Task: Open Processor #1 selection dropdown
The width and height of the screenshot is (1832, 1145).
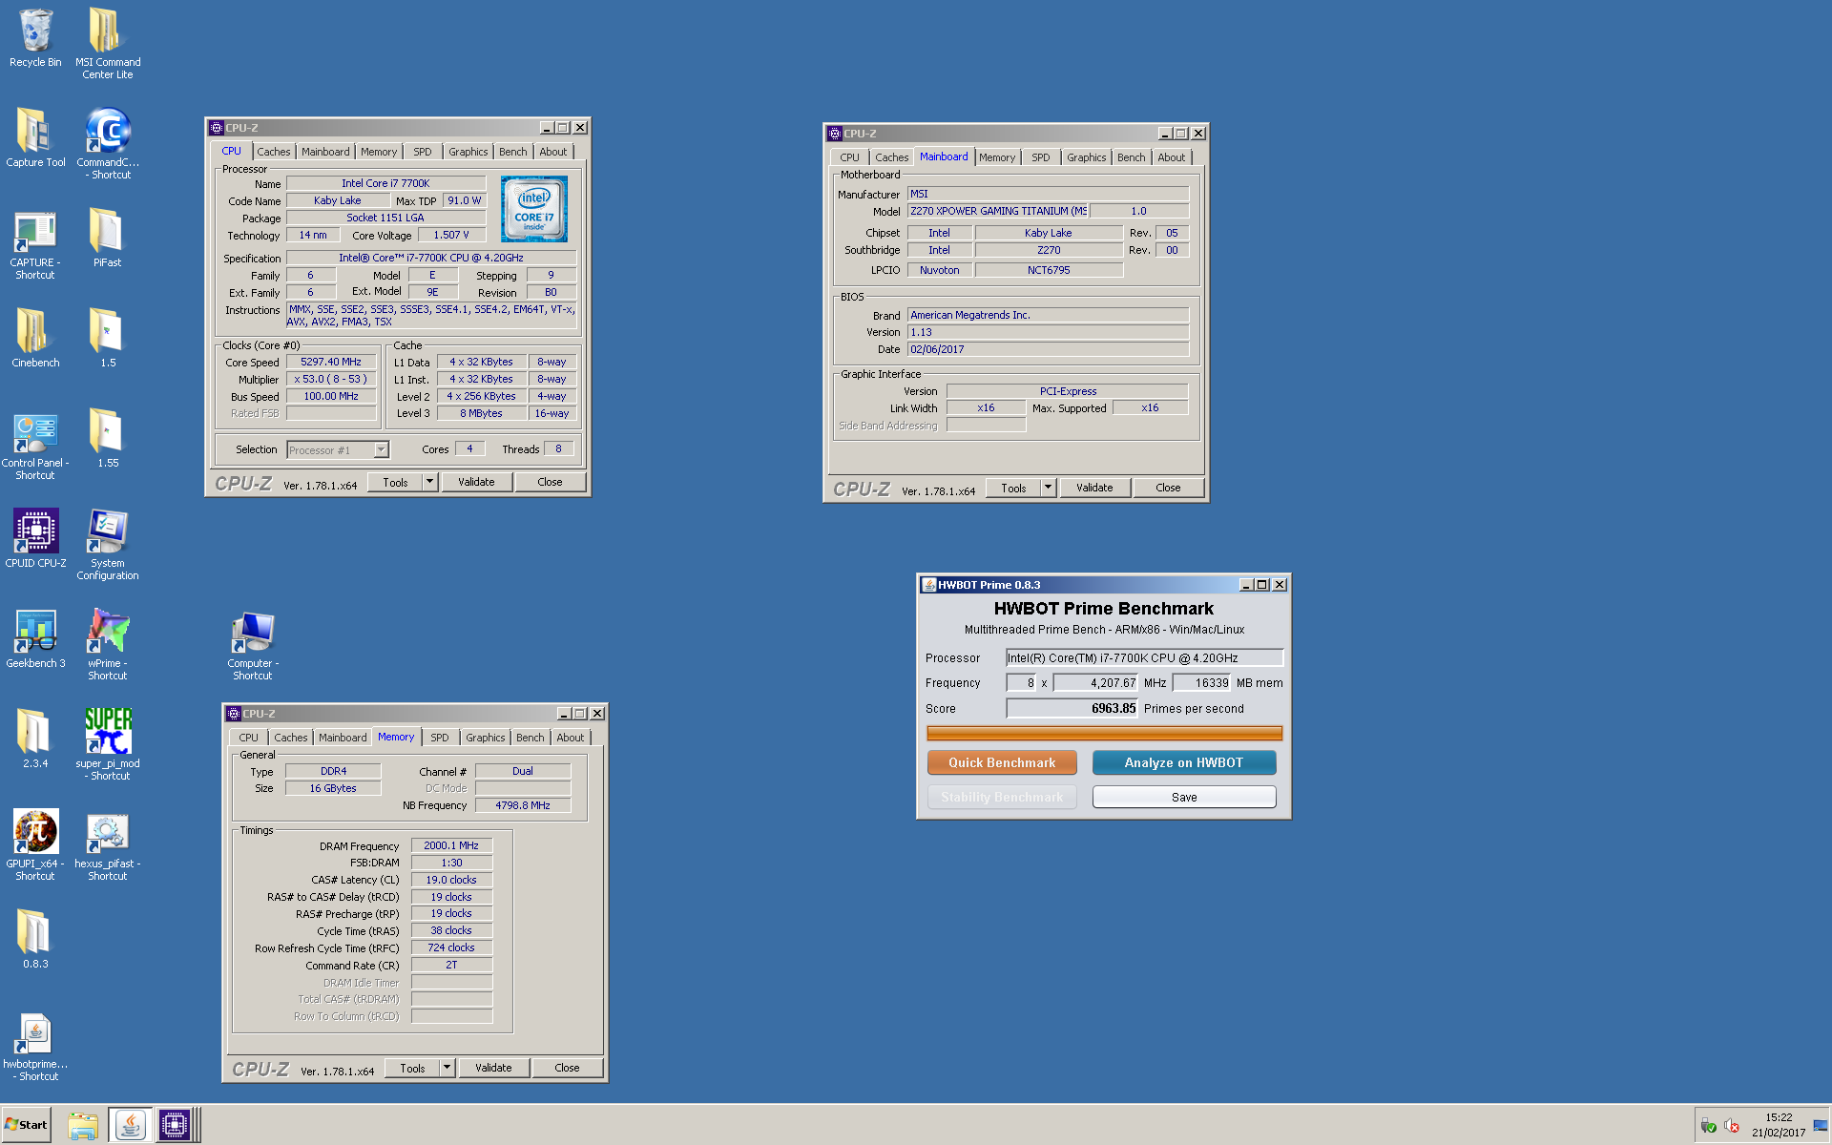Action: coord(338,449)
